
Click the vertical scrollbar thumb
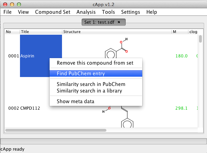click(x=200, y=39)
